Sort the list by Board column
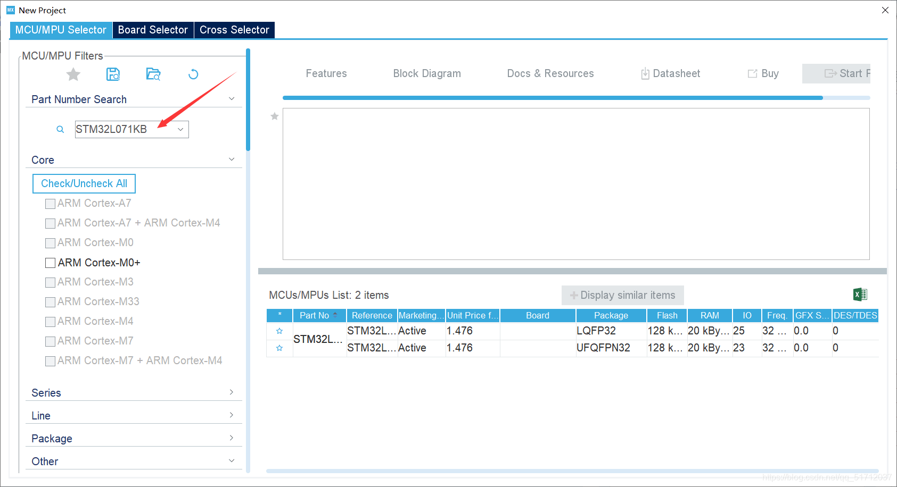Image resolution: width=897 pixels, height=487 pixels. [x=538, y=315]
